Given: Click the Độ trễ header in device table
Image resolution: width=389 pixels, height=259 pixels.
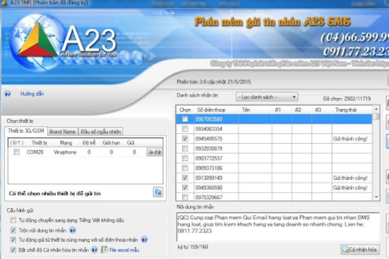Looking at the screenshot, I should pyautogui.click(x=89, y=142).
